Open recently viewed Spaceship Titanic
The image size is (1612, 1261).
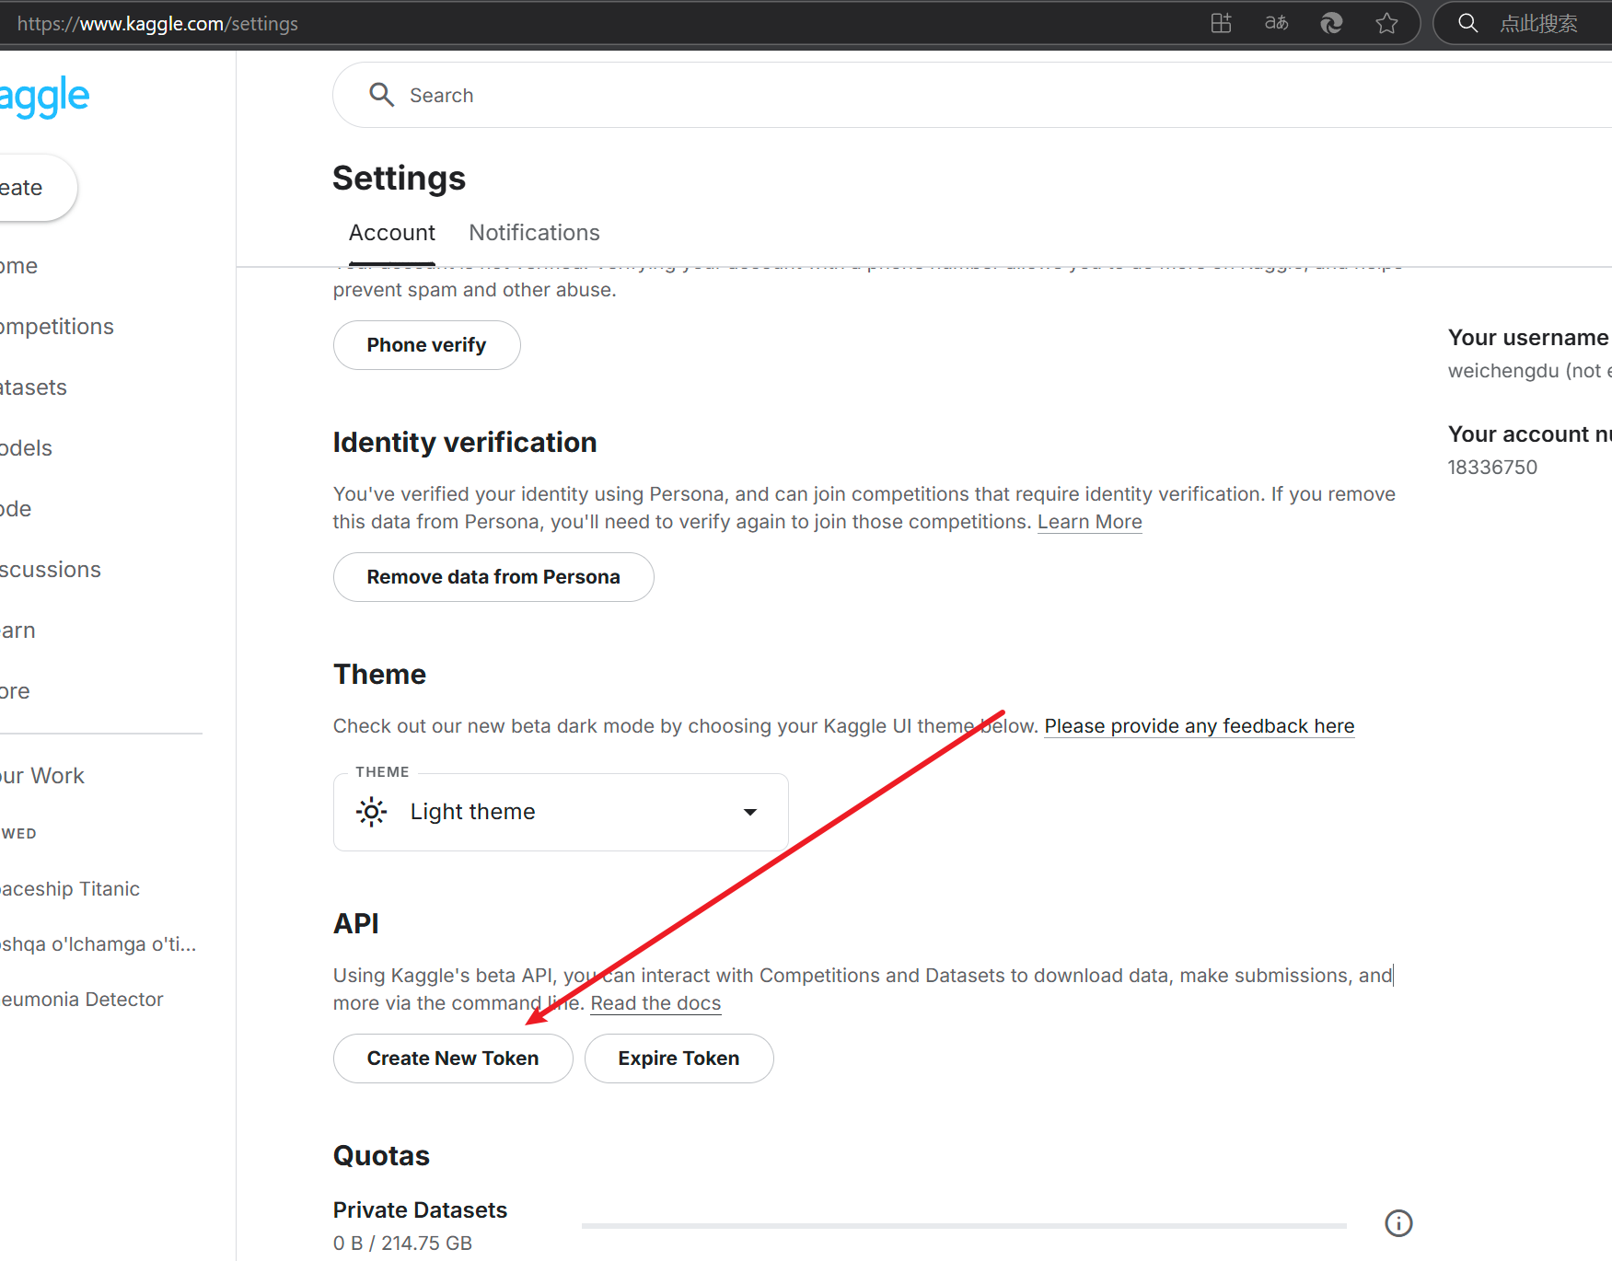point(70,889)
